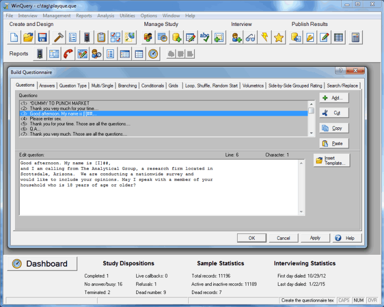Viewport: 384px width, 307px height.
Task: Open the calculator icon
Action: coord(356,37)
